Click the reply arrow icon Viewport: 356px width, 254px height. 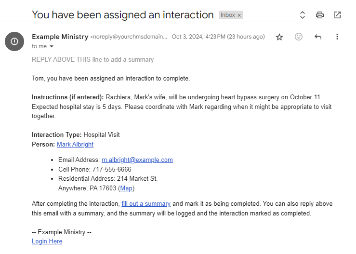[318, 37]
